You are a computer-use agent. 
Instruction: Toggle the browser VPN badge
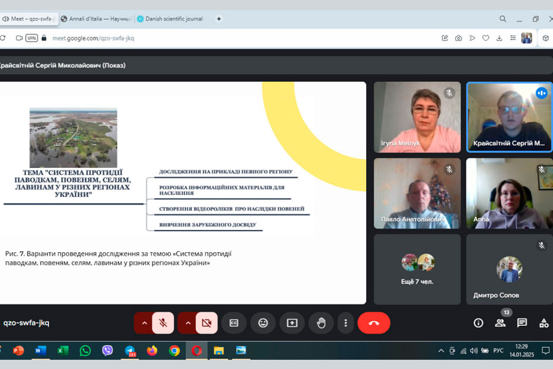(31, 38)
